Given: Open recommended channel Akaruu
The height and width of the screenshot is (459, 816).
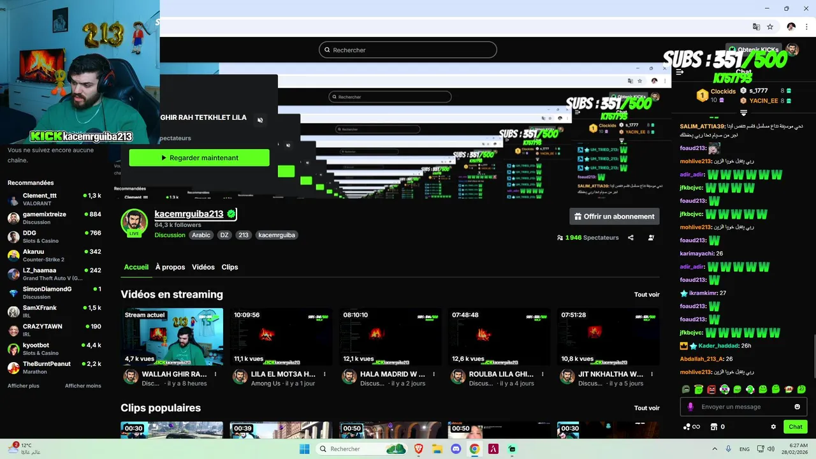Looking at the screenshot, I should tap(54, 255).
